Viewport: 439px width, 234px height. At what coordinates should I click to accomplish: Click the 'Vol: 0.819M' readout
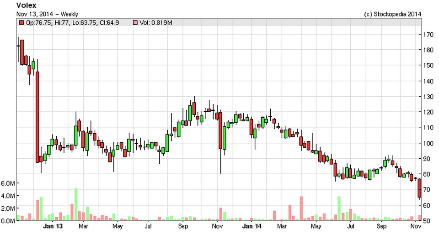[155, 23]
